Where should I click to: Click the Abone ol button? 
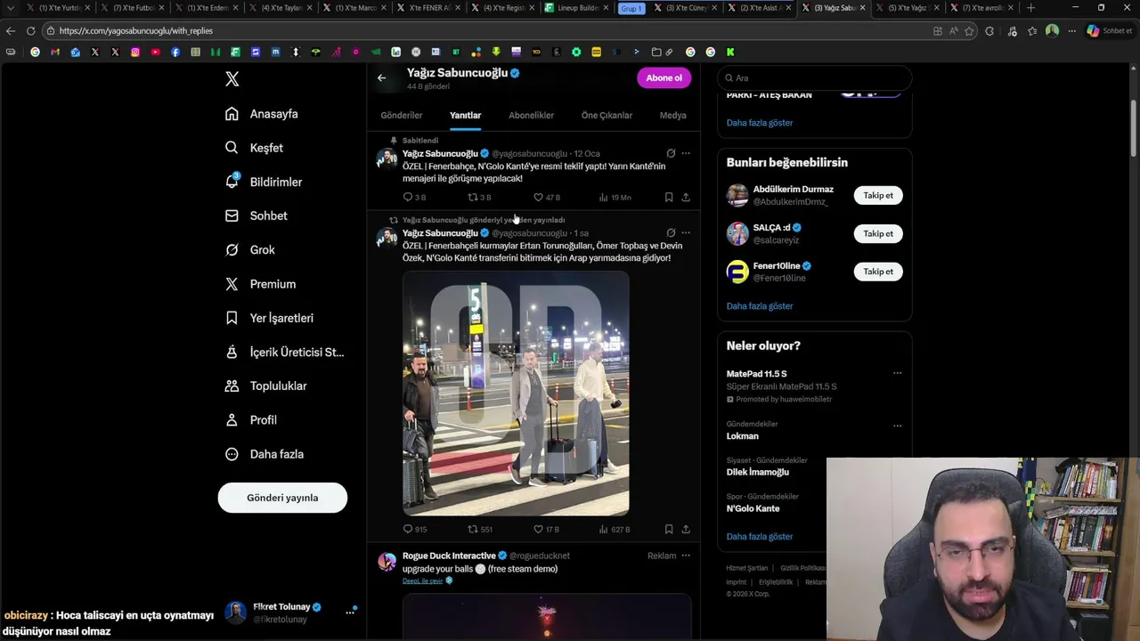664,78
